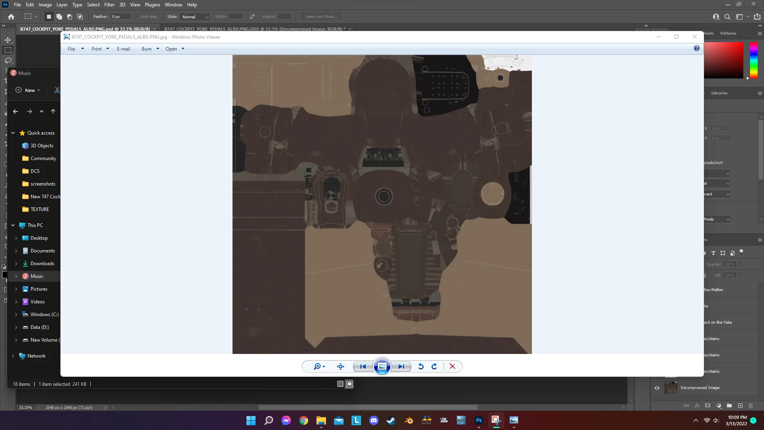This screenshot has height=430, width=764.
Task: Filter layers by type text icon
Action: 713,253
